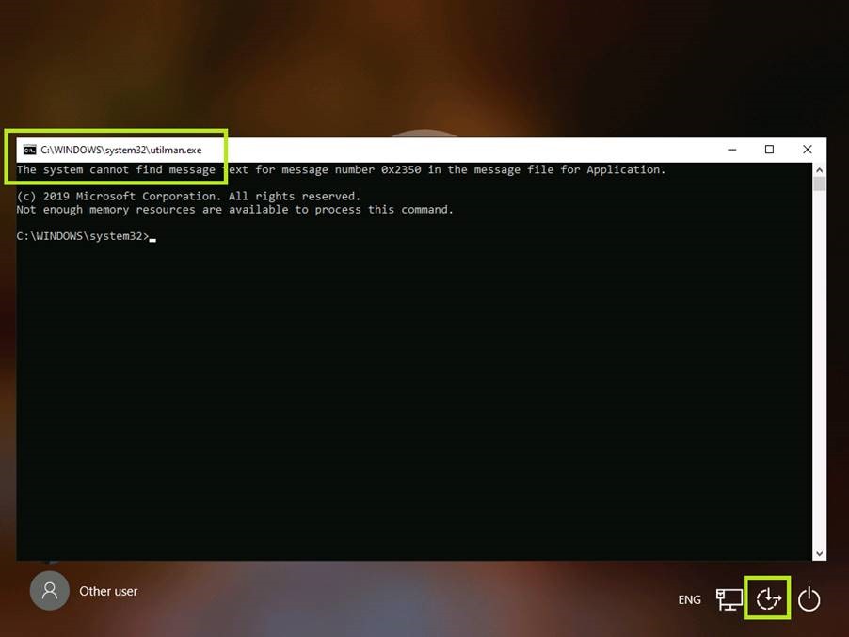Click at the C:\WINDOWS\system32> prompt cursor
Viewport: 849px width, 637px height.
point(152,236)
